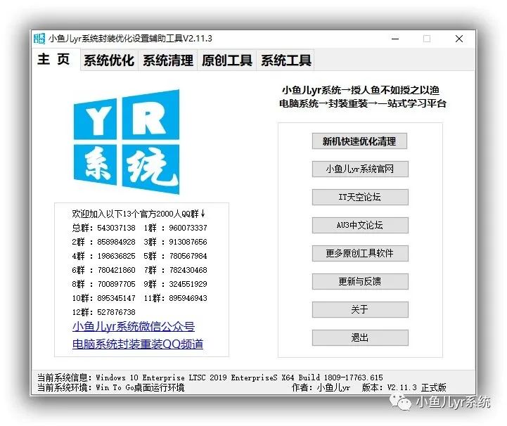Open the IT天空论坛 button
The width and height of the screenshot is (507, 426).
360,197
